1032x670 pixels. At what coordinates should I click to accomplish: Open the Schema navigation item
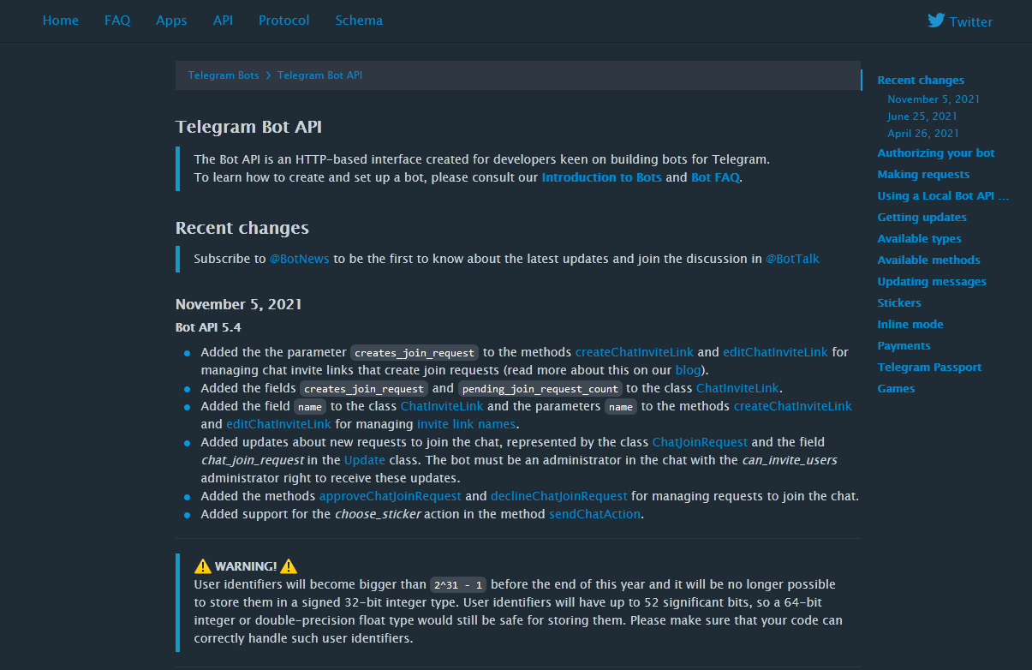tap(359, 21)
